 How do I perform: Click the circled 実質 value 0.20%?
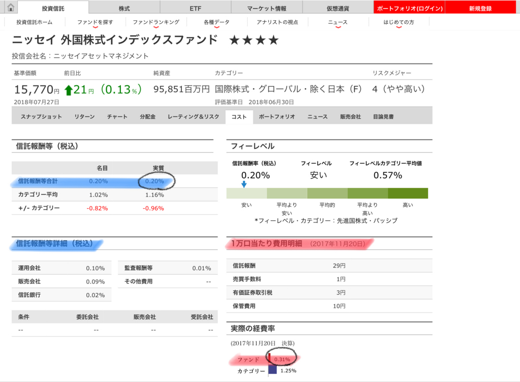[x=154, y=181]
